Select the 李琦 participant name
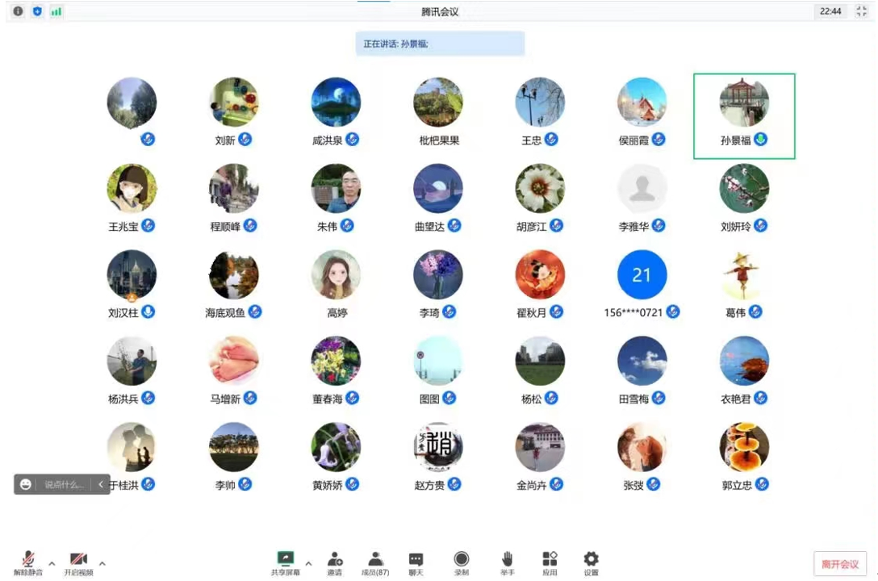Viewport: 878px width, 581px height. click(x=429, y=313)
